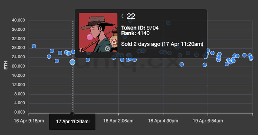Click the Token ID 9704 text
Viewport: 258px width, 135px height.
(x=140, y=28)
